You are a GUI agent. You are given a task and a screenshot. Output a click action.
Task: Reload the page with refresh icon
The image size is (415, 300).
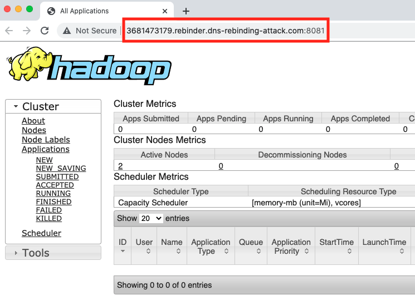pyautogui.click(x=45, y=31)
